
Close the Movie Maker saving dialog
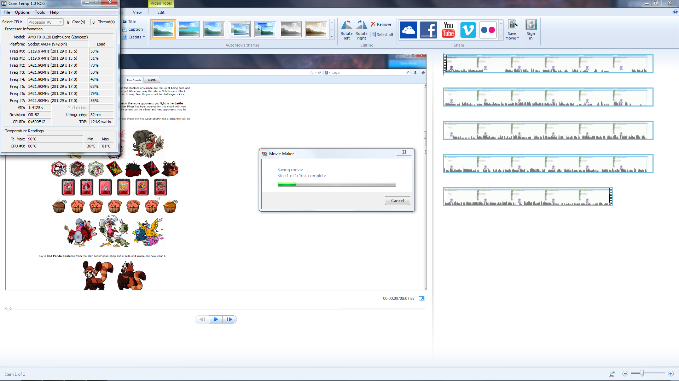coord(404,152)
